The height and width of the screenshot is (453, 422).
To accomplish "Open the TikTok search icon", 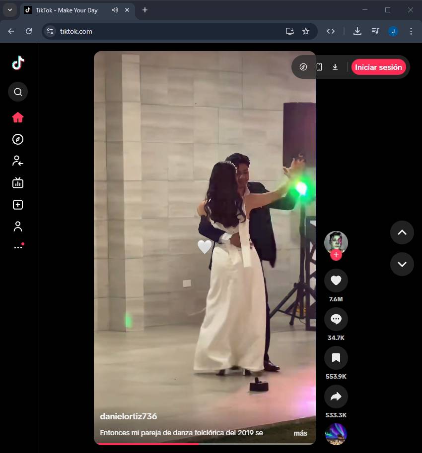I will coord(18,92).
